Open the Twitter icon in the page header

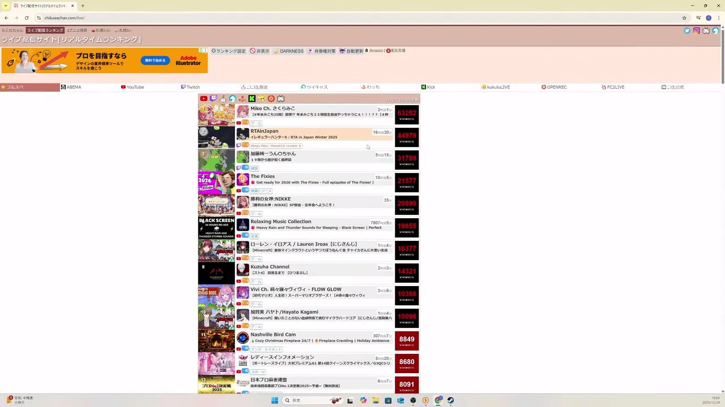(687, 31)
